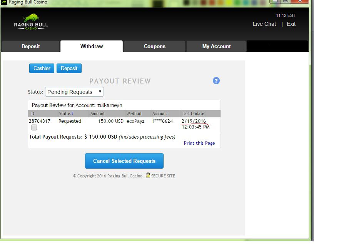
Task: Click the time 12:03:45 PM
Action: pos(196,127)
